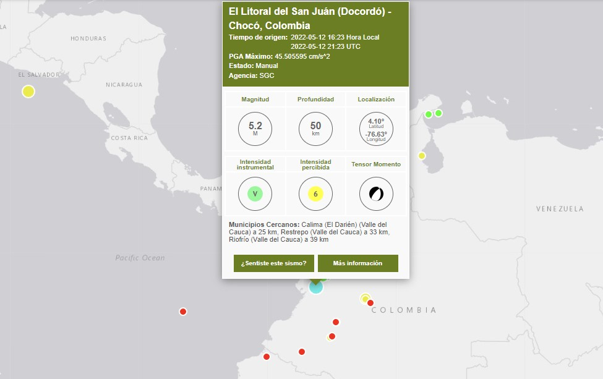The image size is (603, 379).
Task: Click the "Localización" label
Action: [376, 99]
